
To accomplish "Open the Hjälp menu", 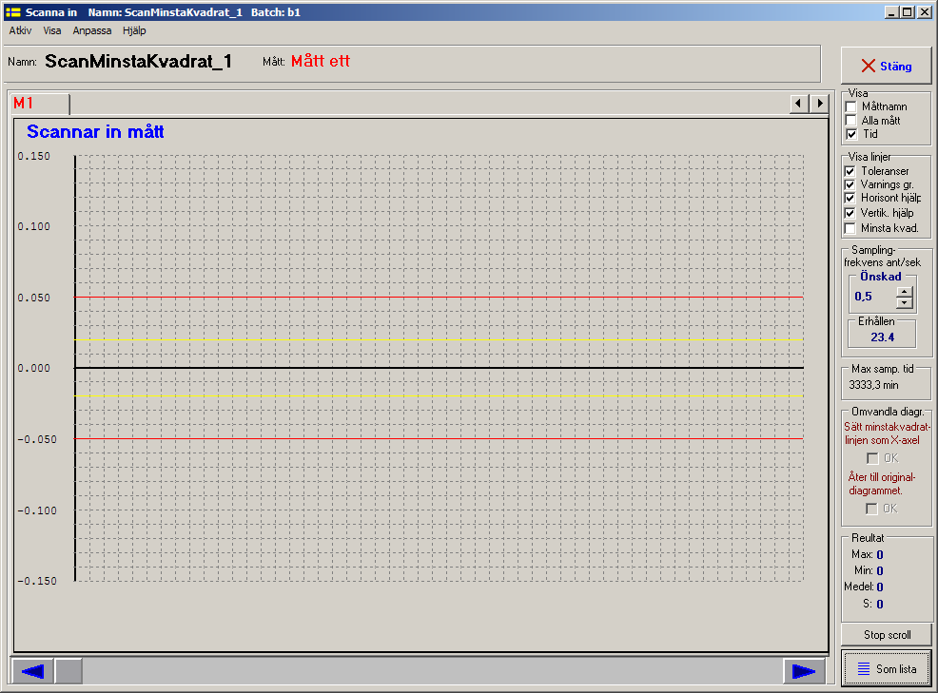I will [x=134, y=30].
